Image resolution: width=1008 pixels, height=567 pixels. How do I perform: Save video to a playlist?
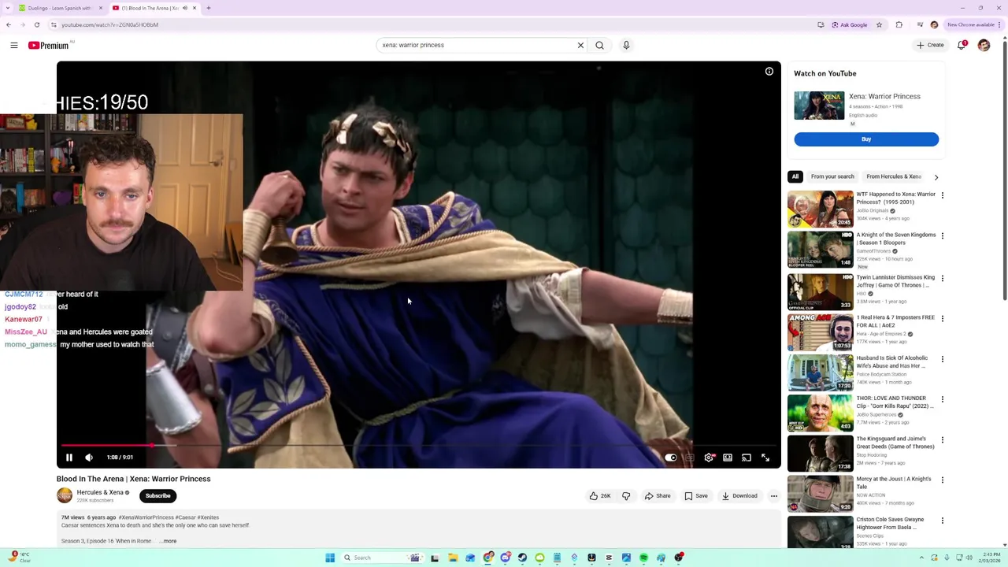(x=695, y=496)
